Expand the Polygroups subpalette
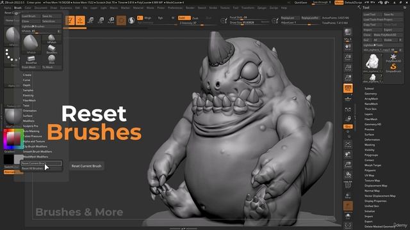Image resolution: width=410 pixels, height=230 pixels. pyautogui.click(x=372, y=155)
